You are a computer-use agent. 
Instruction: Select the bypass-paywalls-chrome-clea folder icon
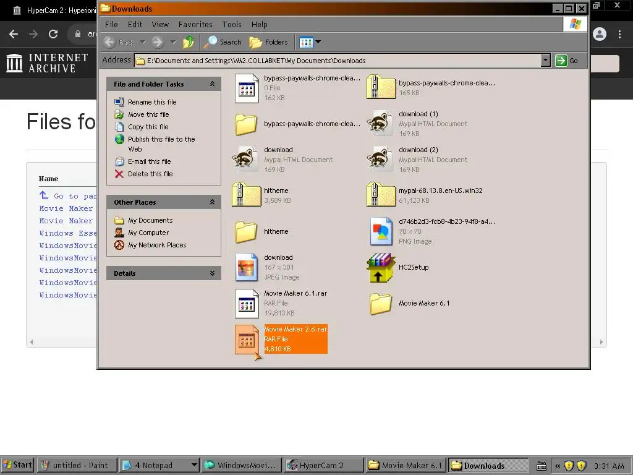click(x=246, y=124)
